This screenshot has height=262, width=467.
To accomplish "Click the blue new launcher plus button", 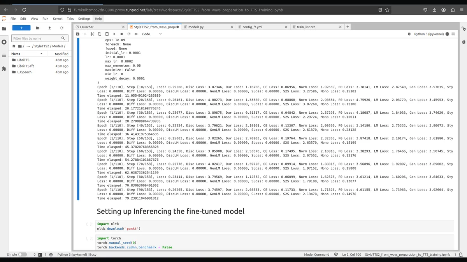I will 21,28.
